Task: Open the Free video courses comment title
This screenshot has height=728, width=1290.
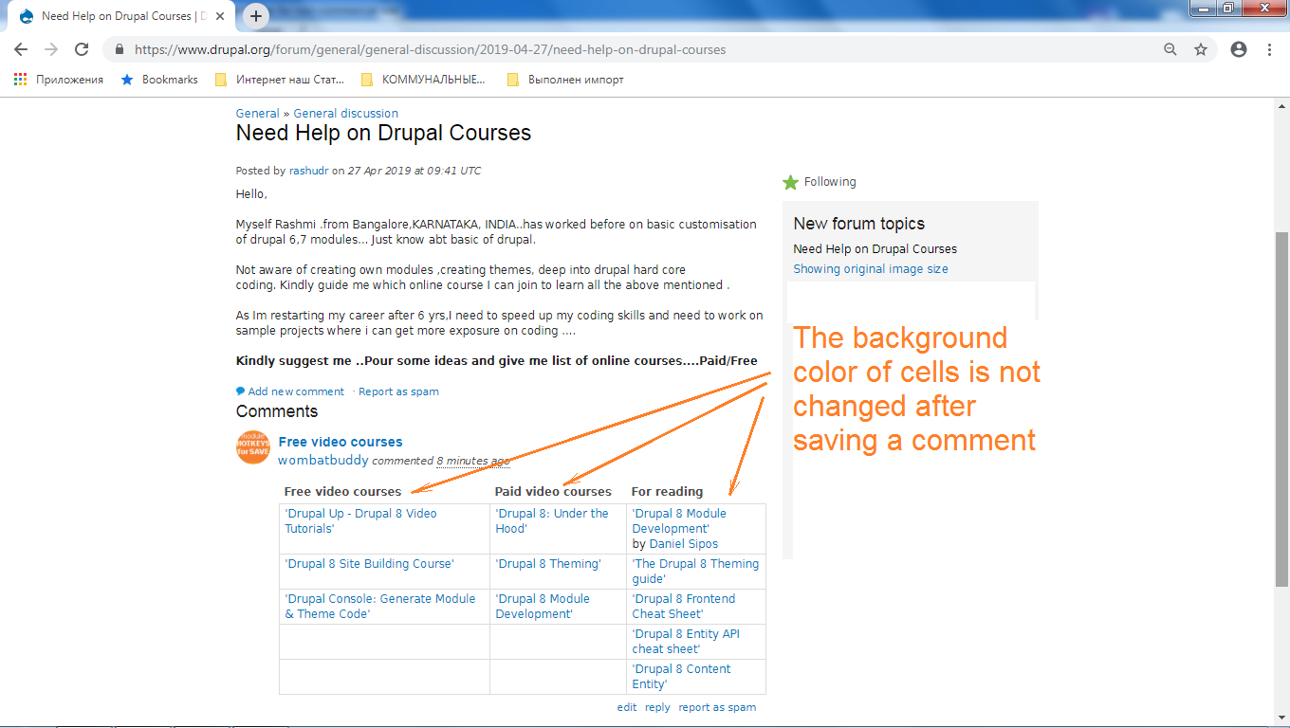Action: pos(341,442)
